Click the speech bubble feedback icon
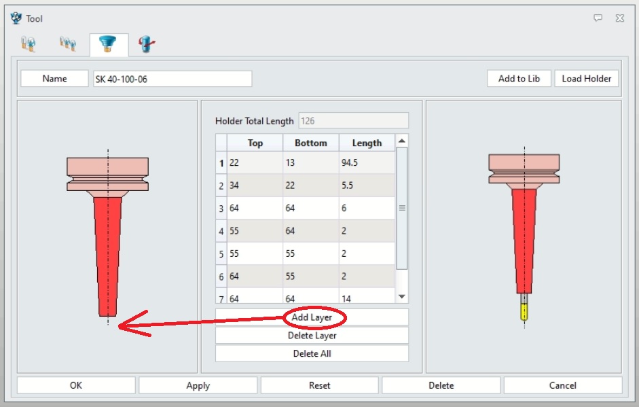The height and width of the screenshot is (407, 639). [x=598, y=18]
